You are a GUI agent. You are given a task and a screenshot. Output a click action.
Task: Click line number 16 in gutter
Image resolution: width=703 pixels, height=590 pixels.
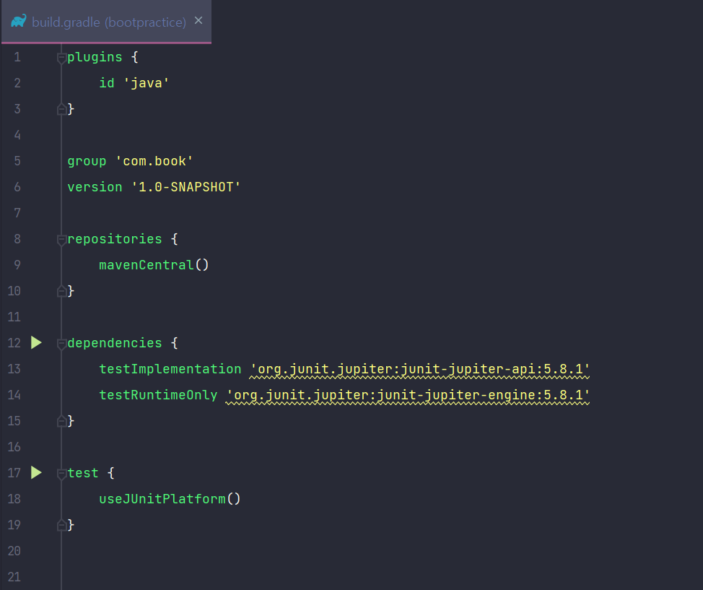tap(14, 447)
